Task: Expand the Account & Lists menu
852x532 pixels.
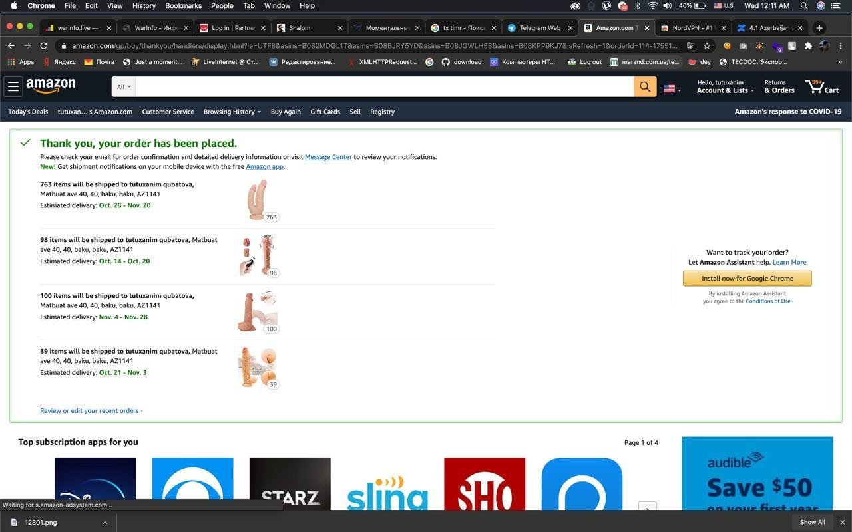Action: click(x=725, y=87)
